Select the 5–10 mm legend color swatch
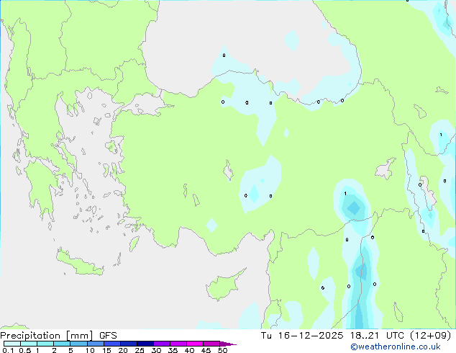The image size is (456, 353). click(x=78, y=344)
